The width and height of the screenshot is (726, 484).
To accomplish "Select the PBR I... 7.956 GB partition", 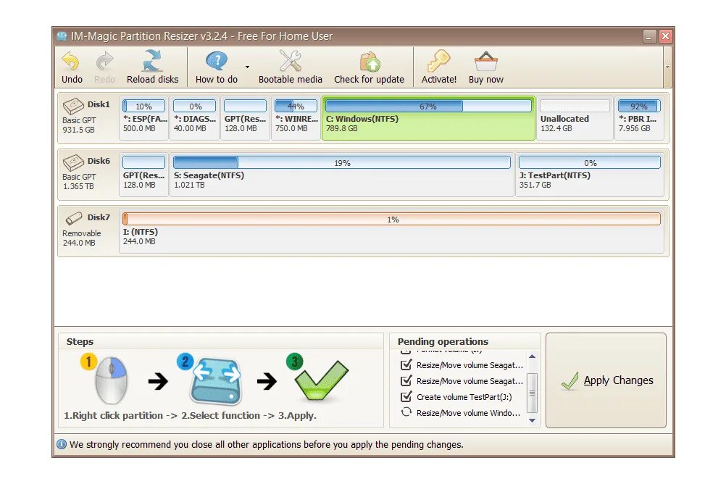I will (639, 118).
